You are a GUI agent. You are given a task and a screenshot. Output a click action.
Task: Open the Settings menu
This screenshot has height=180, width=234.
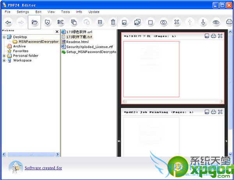click(23, 12)
